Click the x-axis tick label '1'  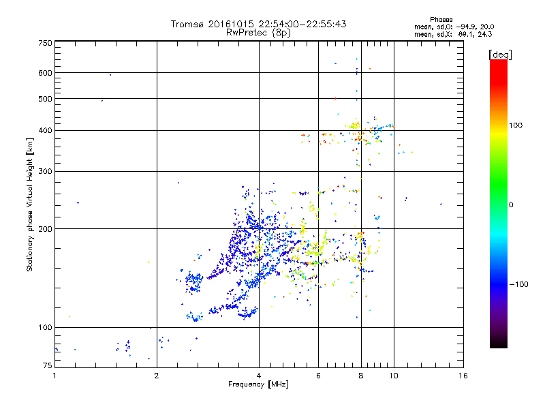(54, 376)
